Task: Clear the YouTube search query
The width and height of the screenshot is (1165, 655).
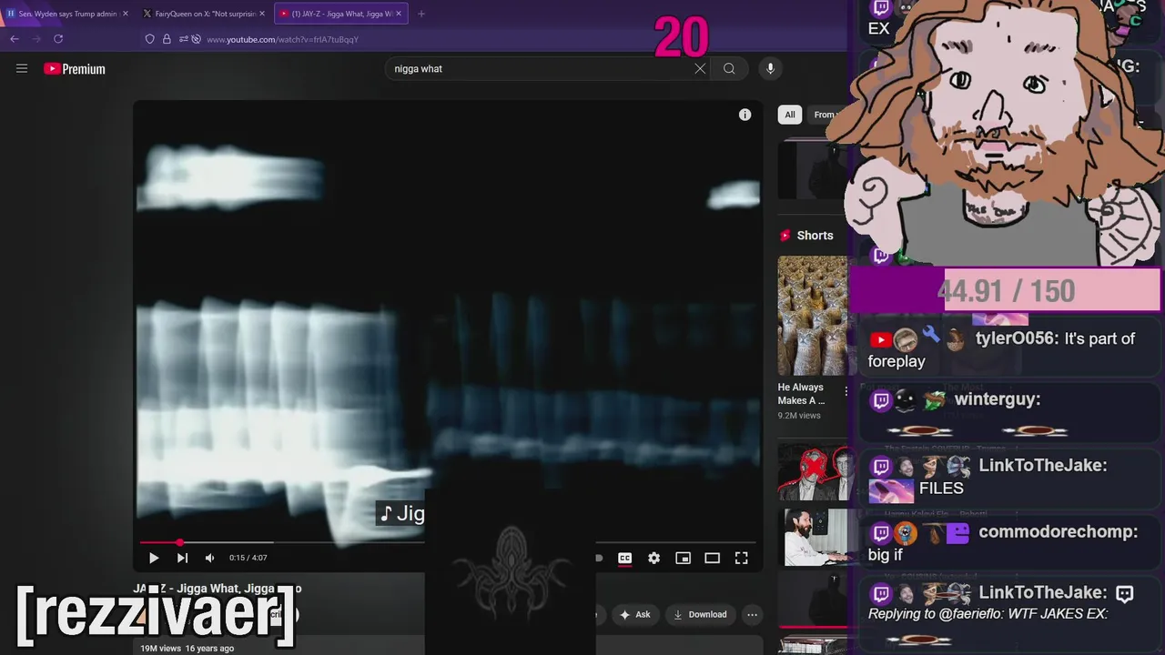Action: click(700, 68)
